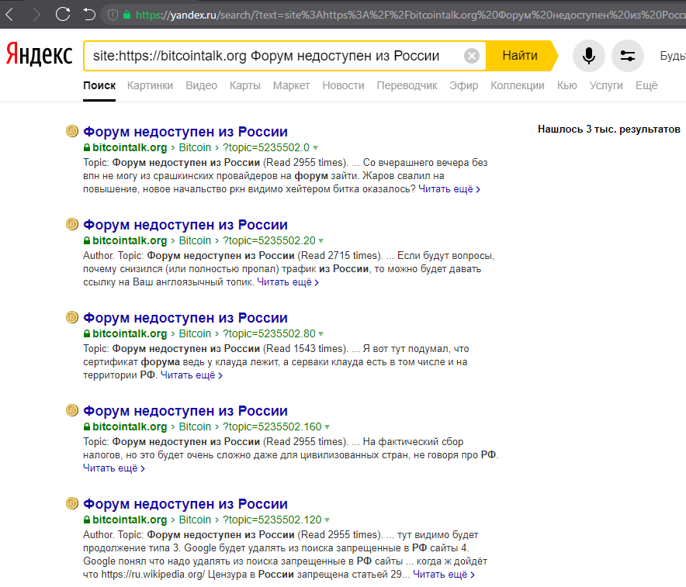Viewport: 686px width, 587px height.
Task: Click the browser forward arrow
Action: 36,15
